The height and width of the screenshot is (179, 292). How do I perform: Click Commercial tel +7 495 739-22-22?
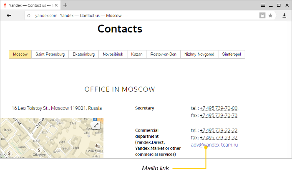click(219, 130)
